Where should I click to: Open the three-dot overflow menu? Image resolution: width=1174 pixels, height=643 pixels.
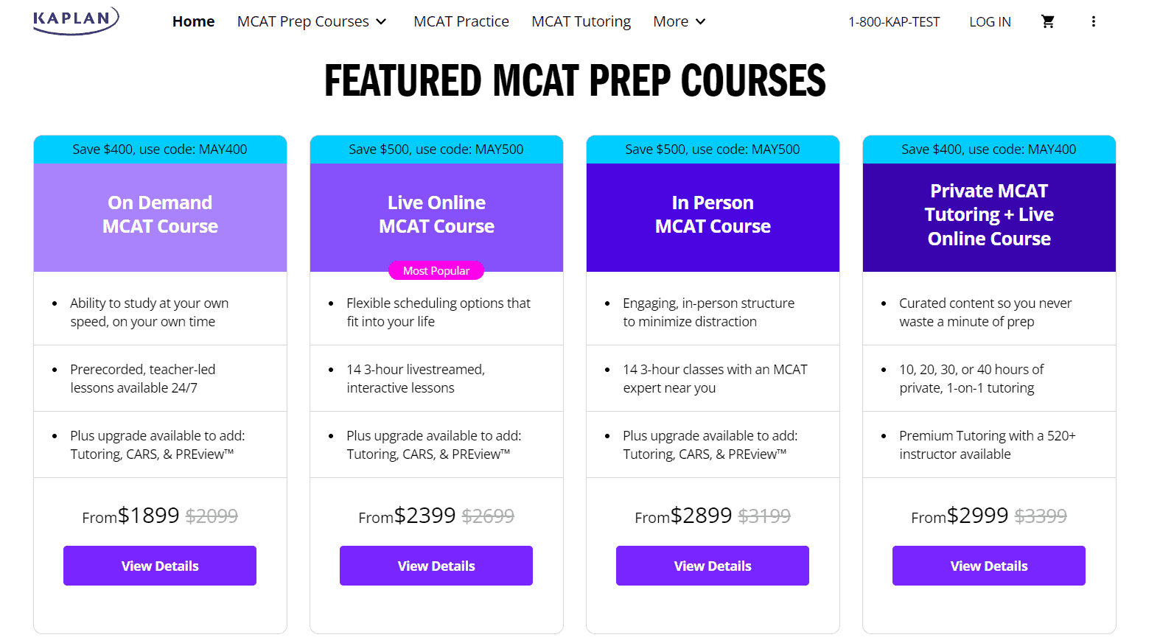[x=1094, y=21]
